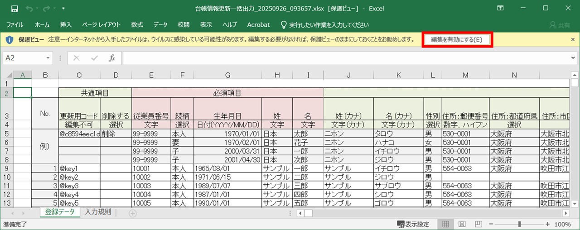Click the lightbulb Tell Me search box

pyautogui.click(x=324, y=25)
